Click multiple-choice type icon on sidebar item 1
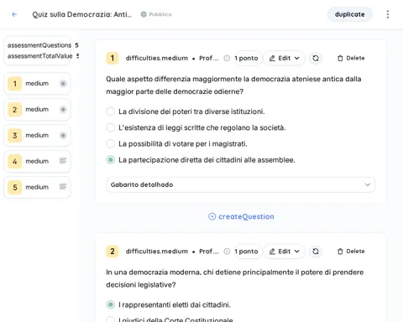The image size is (403, 322). click(x=63, y=84)
